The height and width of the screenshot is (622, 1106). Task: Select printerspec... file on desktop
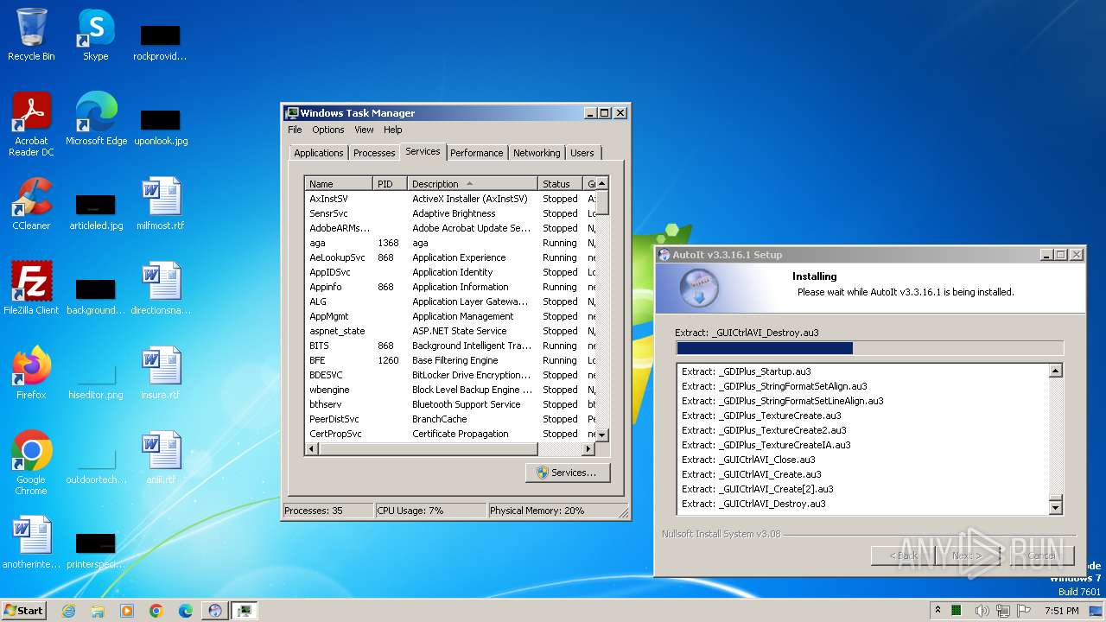[x=96, y=549]
